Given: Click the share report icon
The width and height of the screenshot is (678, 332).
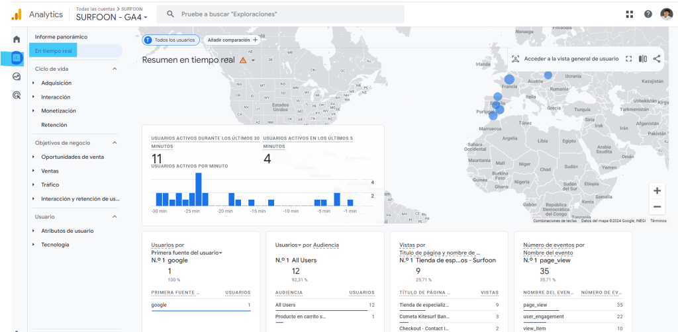Looking at the screenshot, I should pyautogui.click(x=657, y=59).
